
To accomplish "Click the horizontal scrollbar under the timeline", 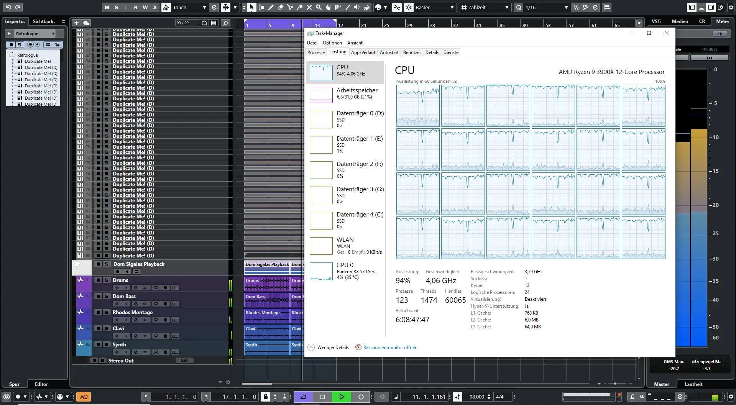I will tap(257, 384).
